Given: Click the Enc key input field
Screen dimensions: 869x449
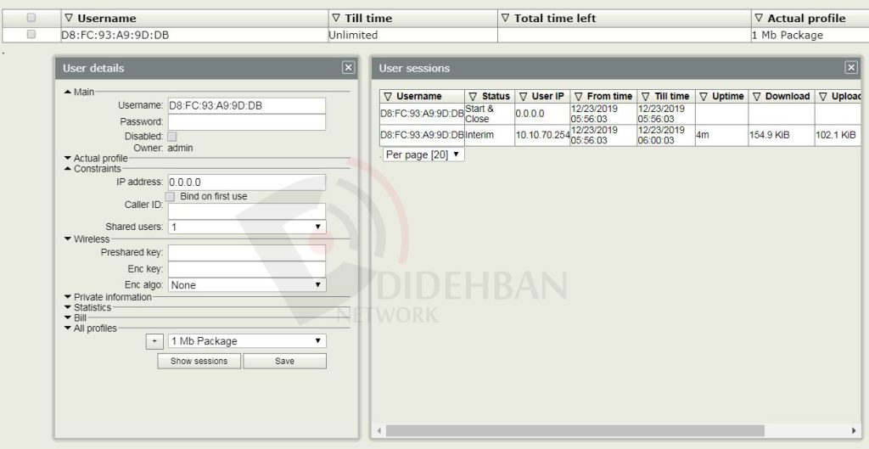Looking at the screenshot, I should click(247, 269).
